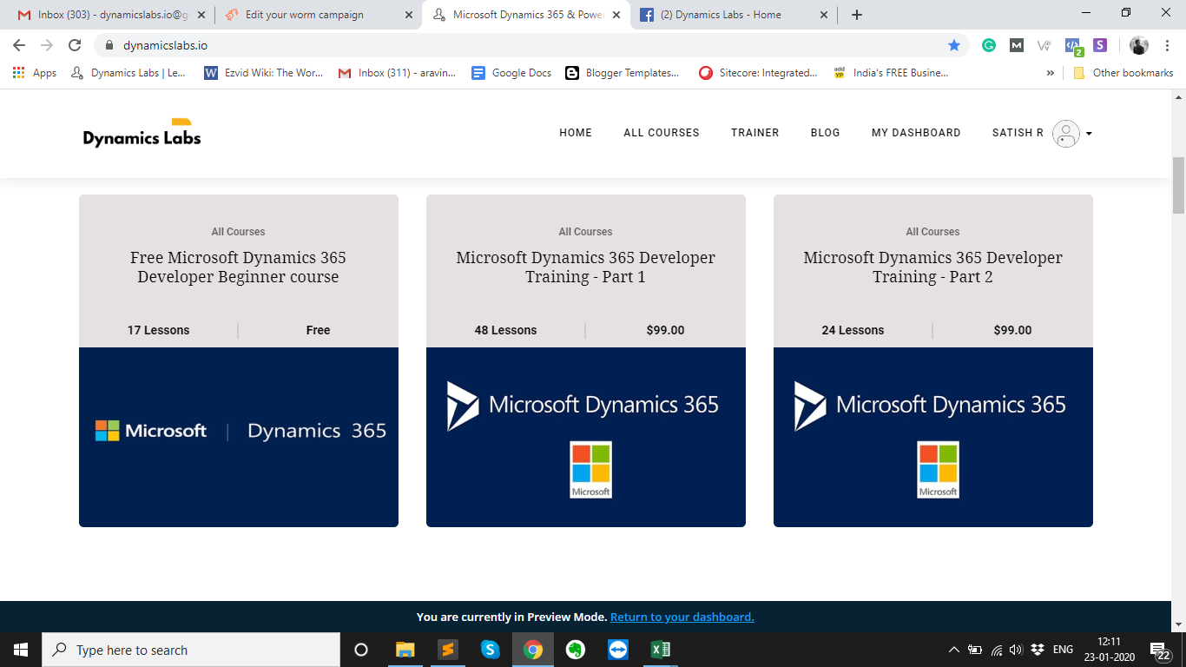Viewport: 1186px width, 667px height.
Task: Open MY DASHBOARD
Action: [916, 132]
